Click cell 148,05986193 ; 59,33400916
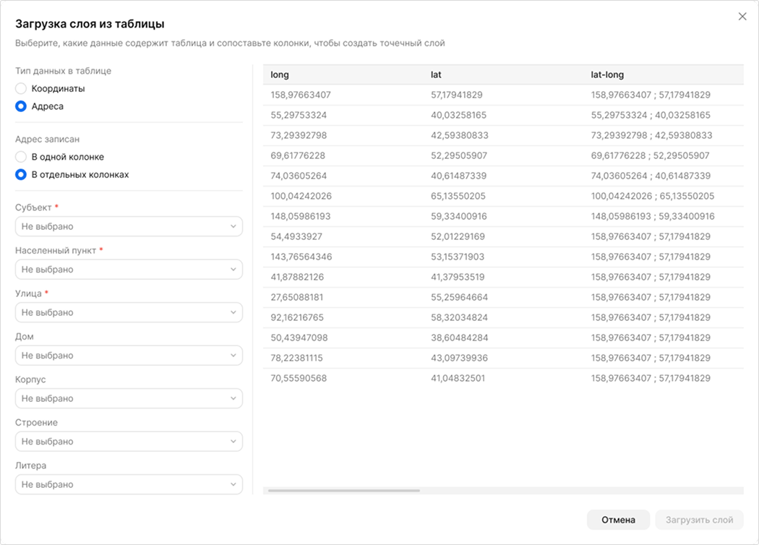 pyautogui.click(x=653, y=217)
